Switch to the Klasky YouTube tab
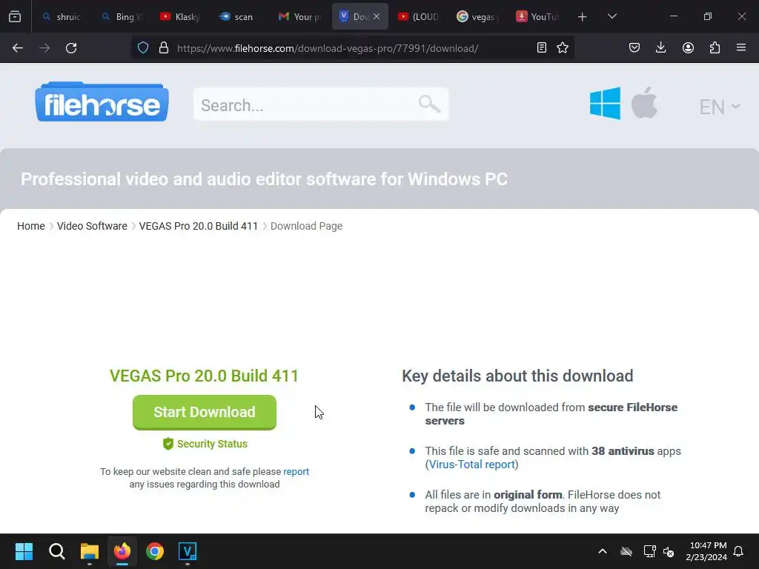This screenshot has width=759, height=569. (x=181, y=16)
